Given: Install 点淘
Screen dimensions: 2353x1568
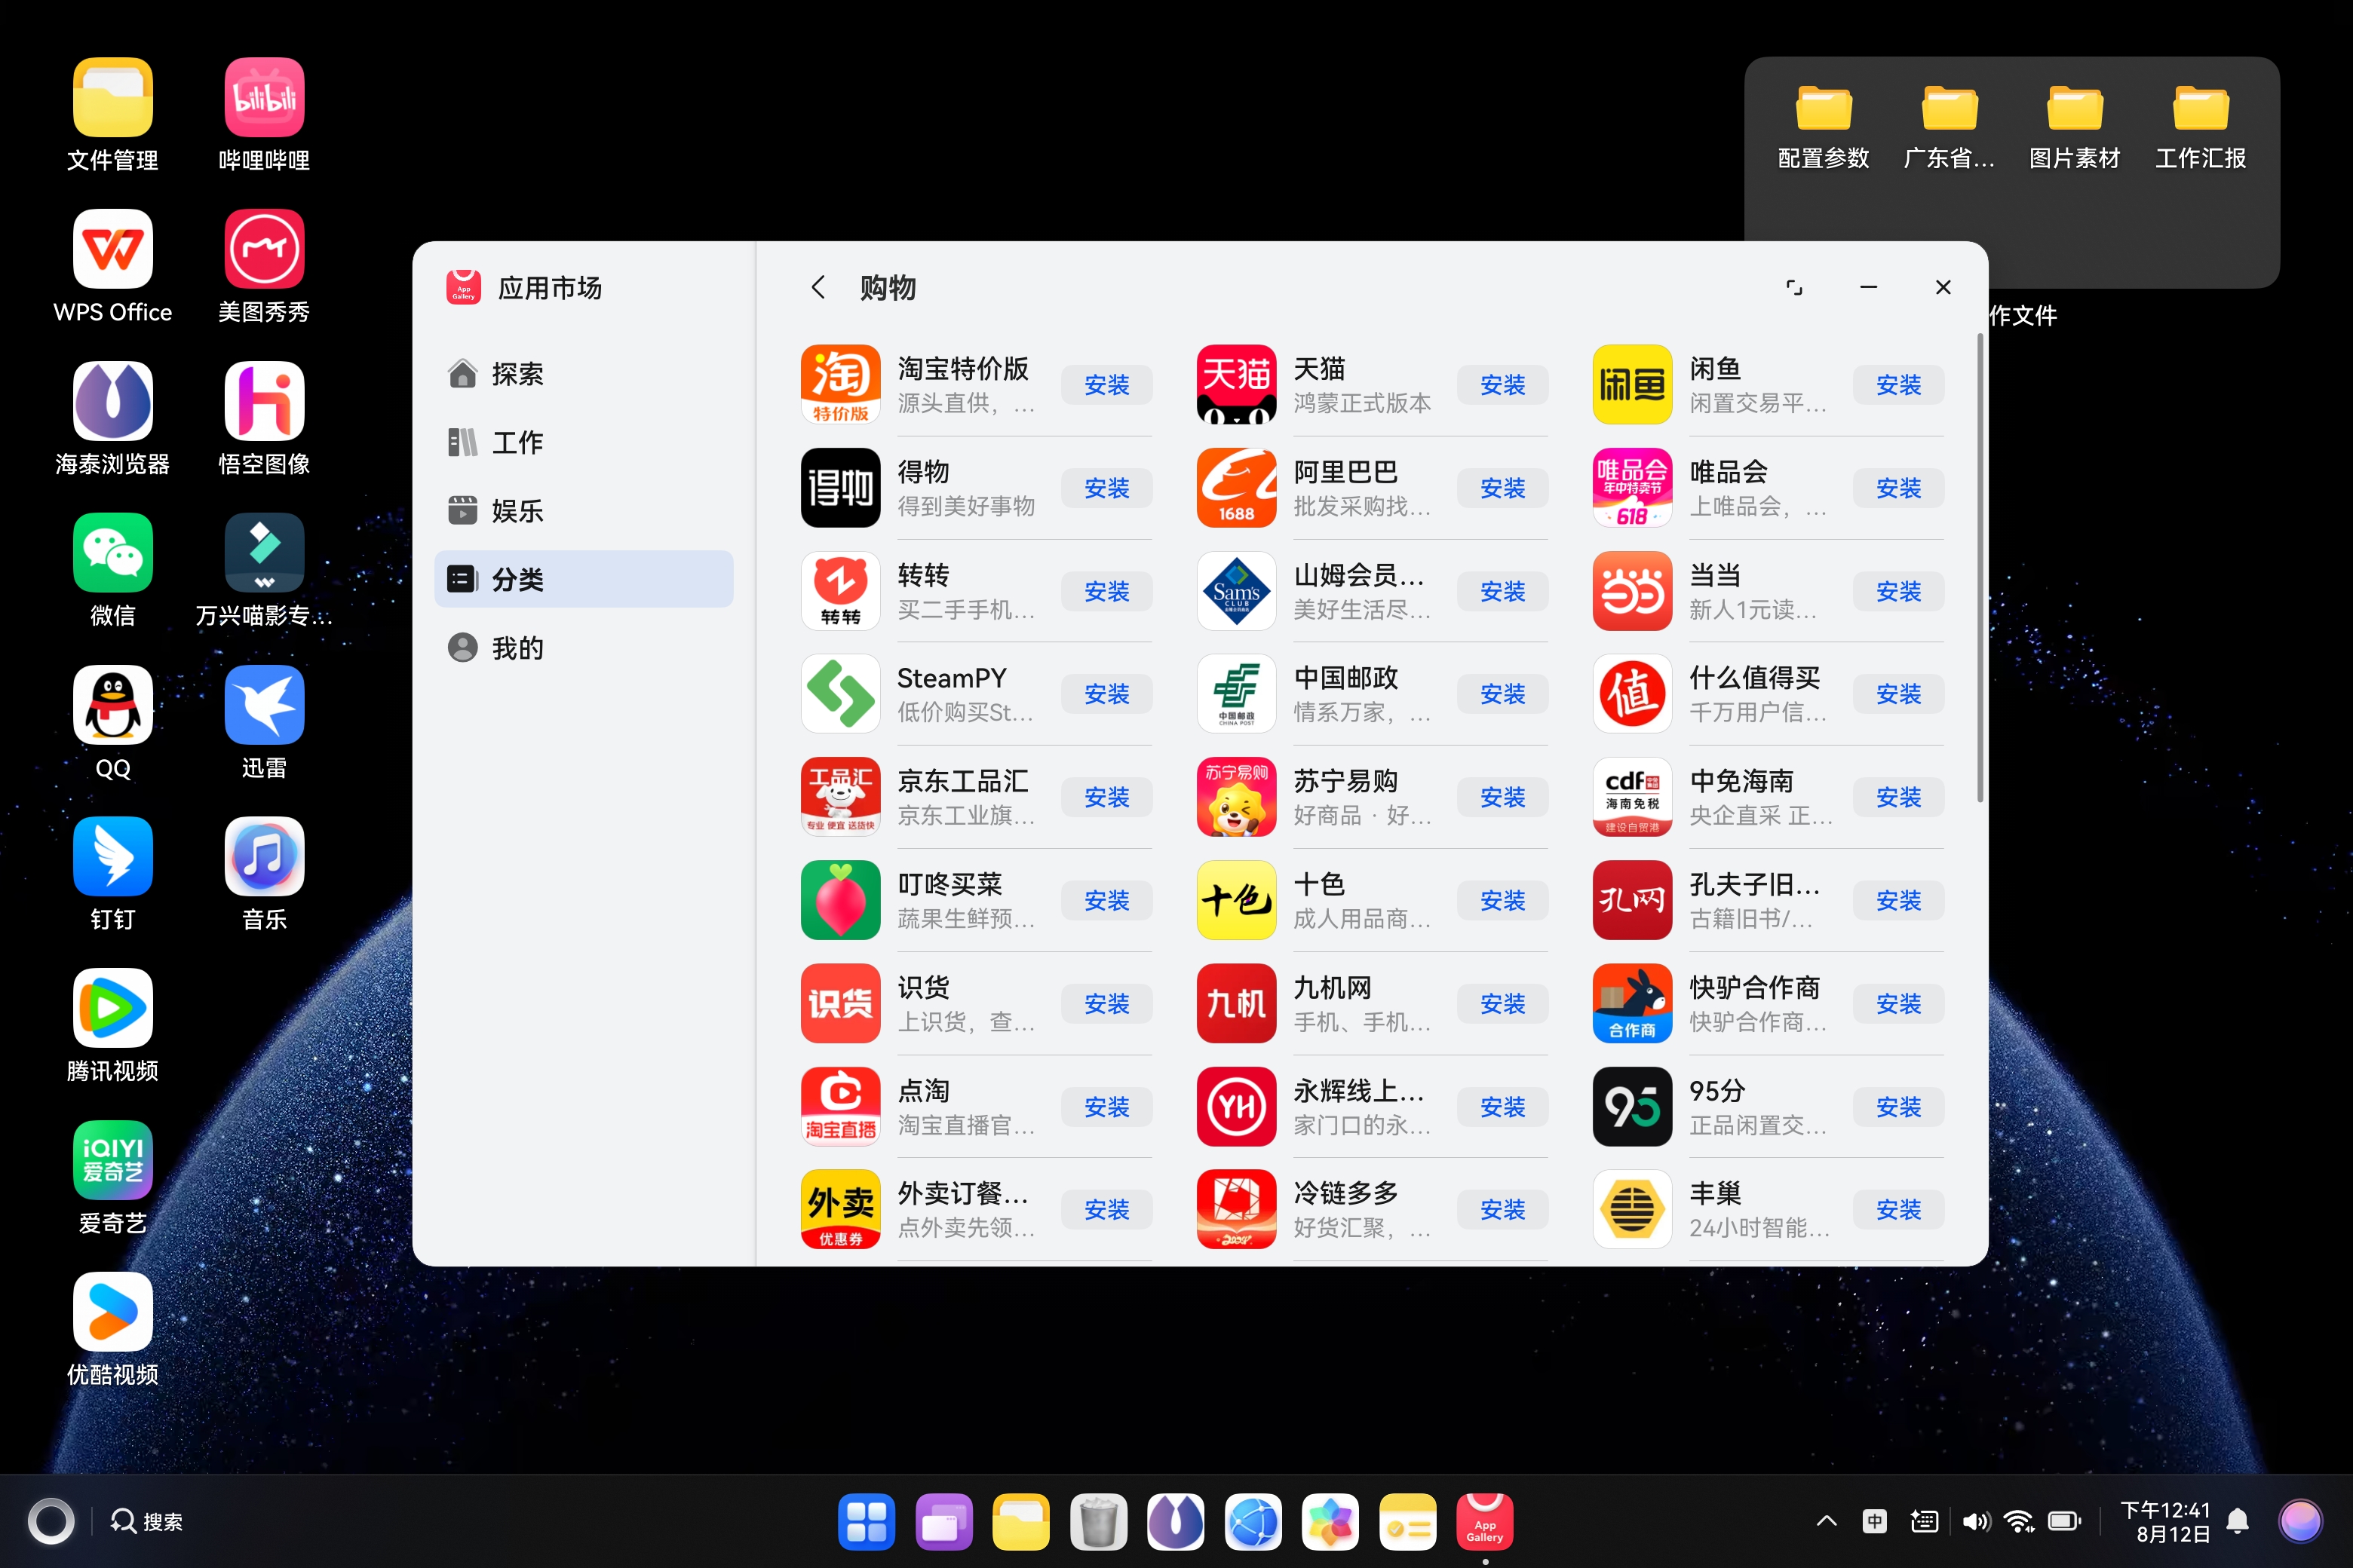Looking at the screenshot, I should [1106, 1107].
